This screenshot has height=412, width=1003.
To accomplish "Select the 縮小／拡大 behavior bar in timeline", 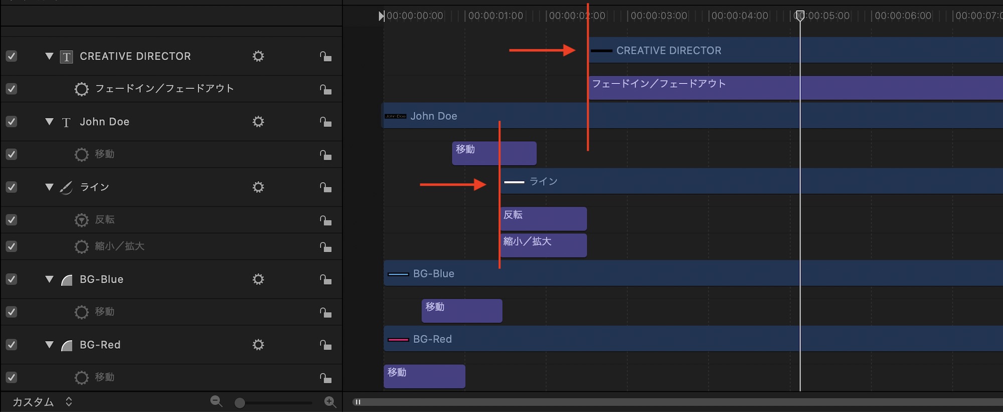I will tap(544, 246).
